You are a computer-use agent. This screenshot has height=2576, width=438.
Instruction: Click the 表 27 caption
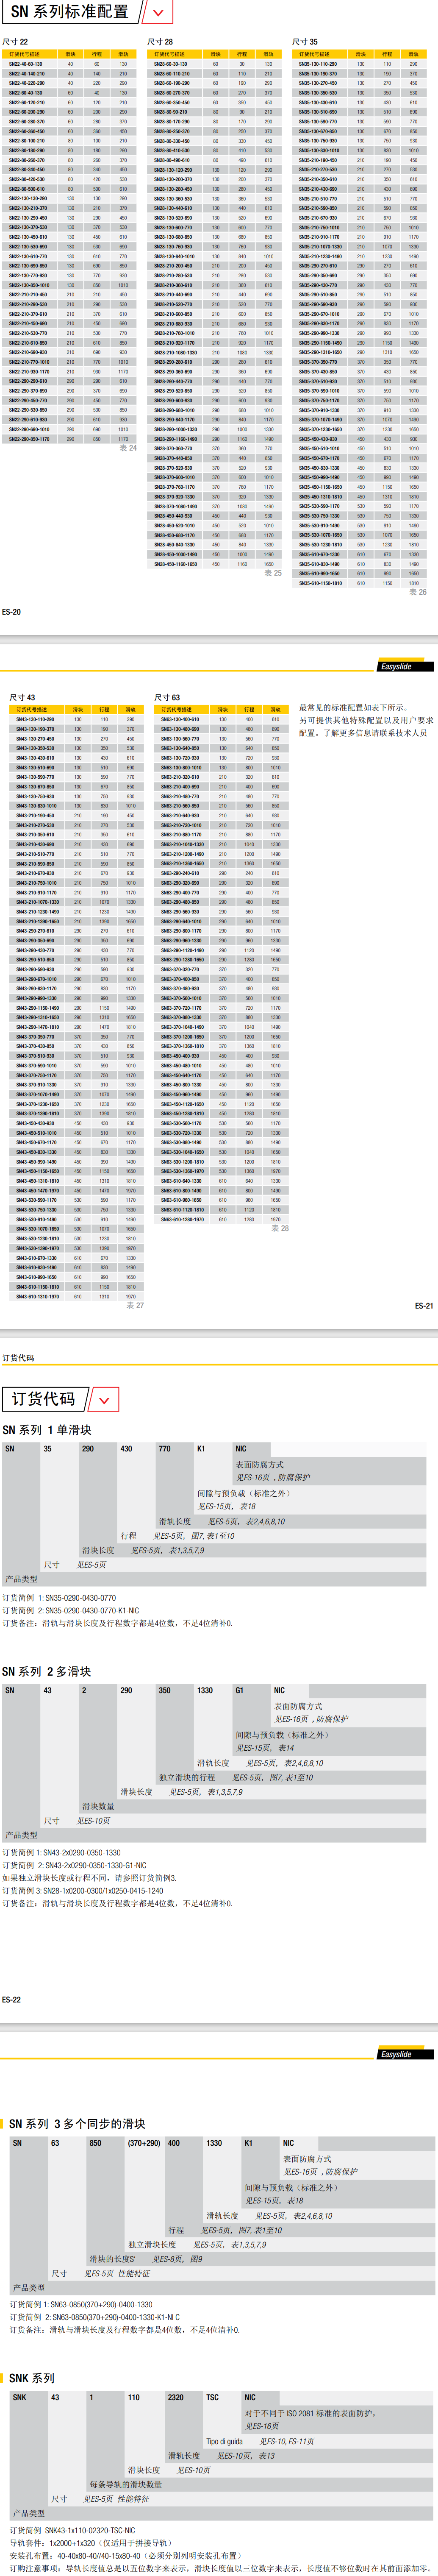coord(135,1305)
